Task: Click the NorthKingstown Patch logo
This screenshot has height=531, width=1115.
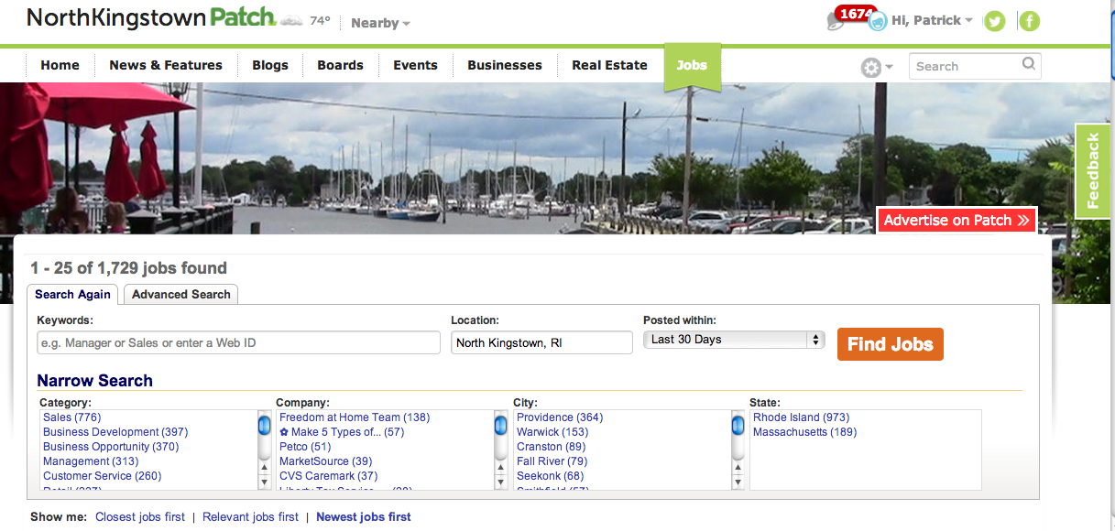Action: pos(151,17)
